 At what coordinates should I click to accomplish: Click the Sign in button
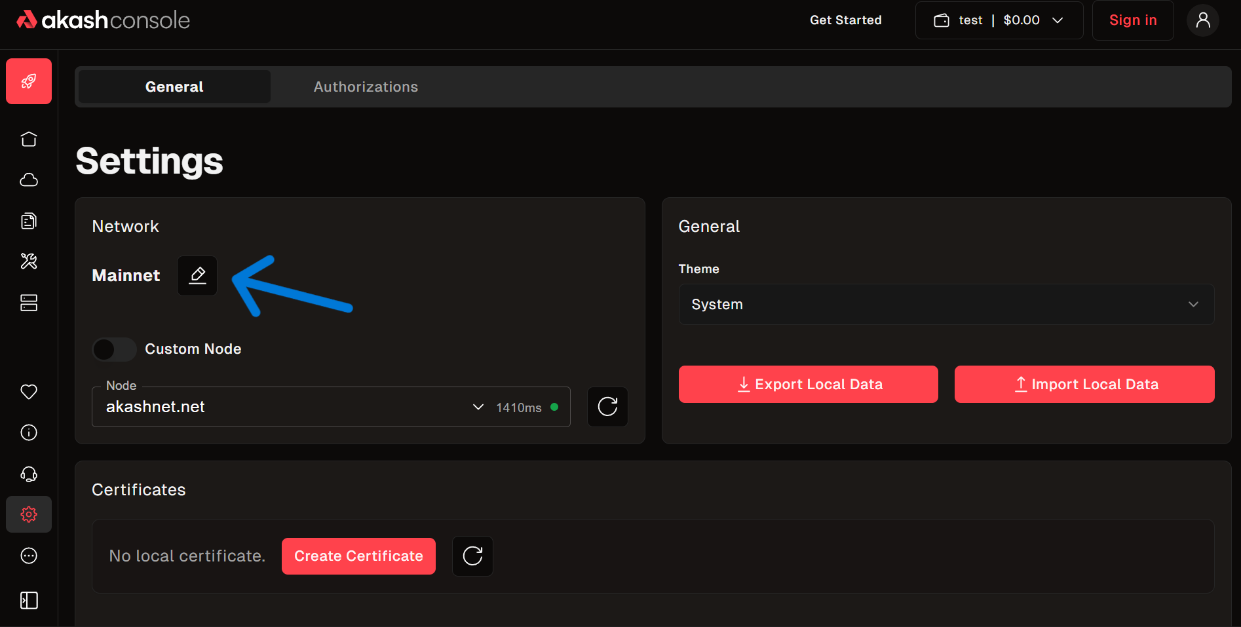pos(1133,20)
